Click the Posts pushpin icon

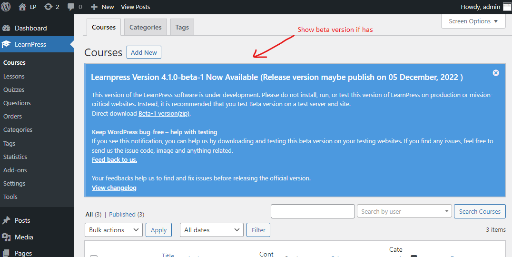(6, 220)
